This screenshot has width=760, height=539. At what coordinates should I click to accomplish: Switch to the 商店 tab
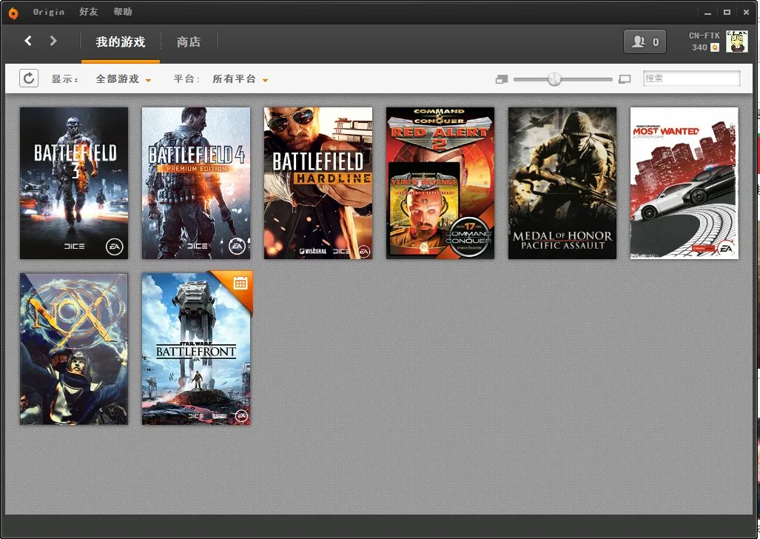189,42
